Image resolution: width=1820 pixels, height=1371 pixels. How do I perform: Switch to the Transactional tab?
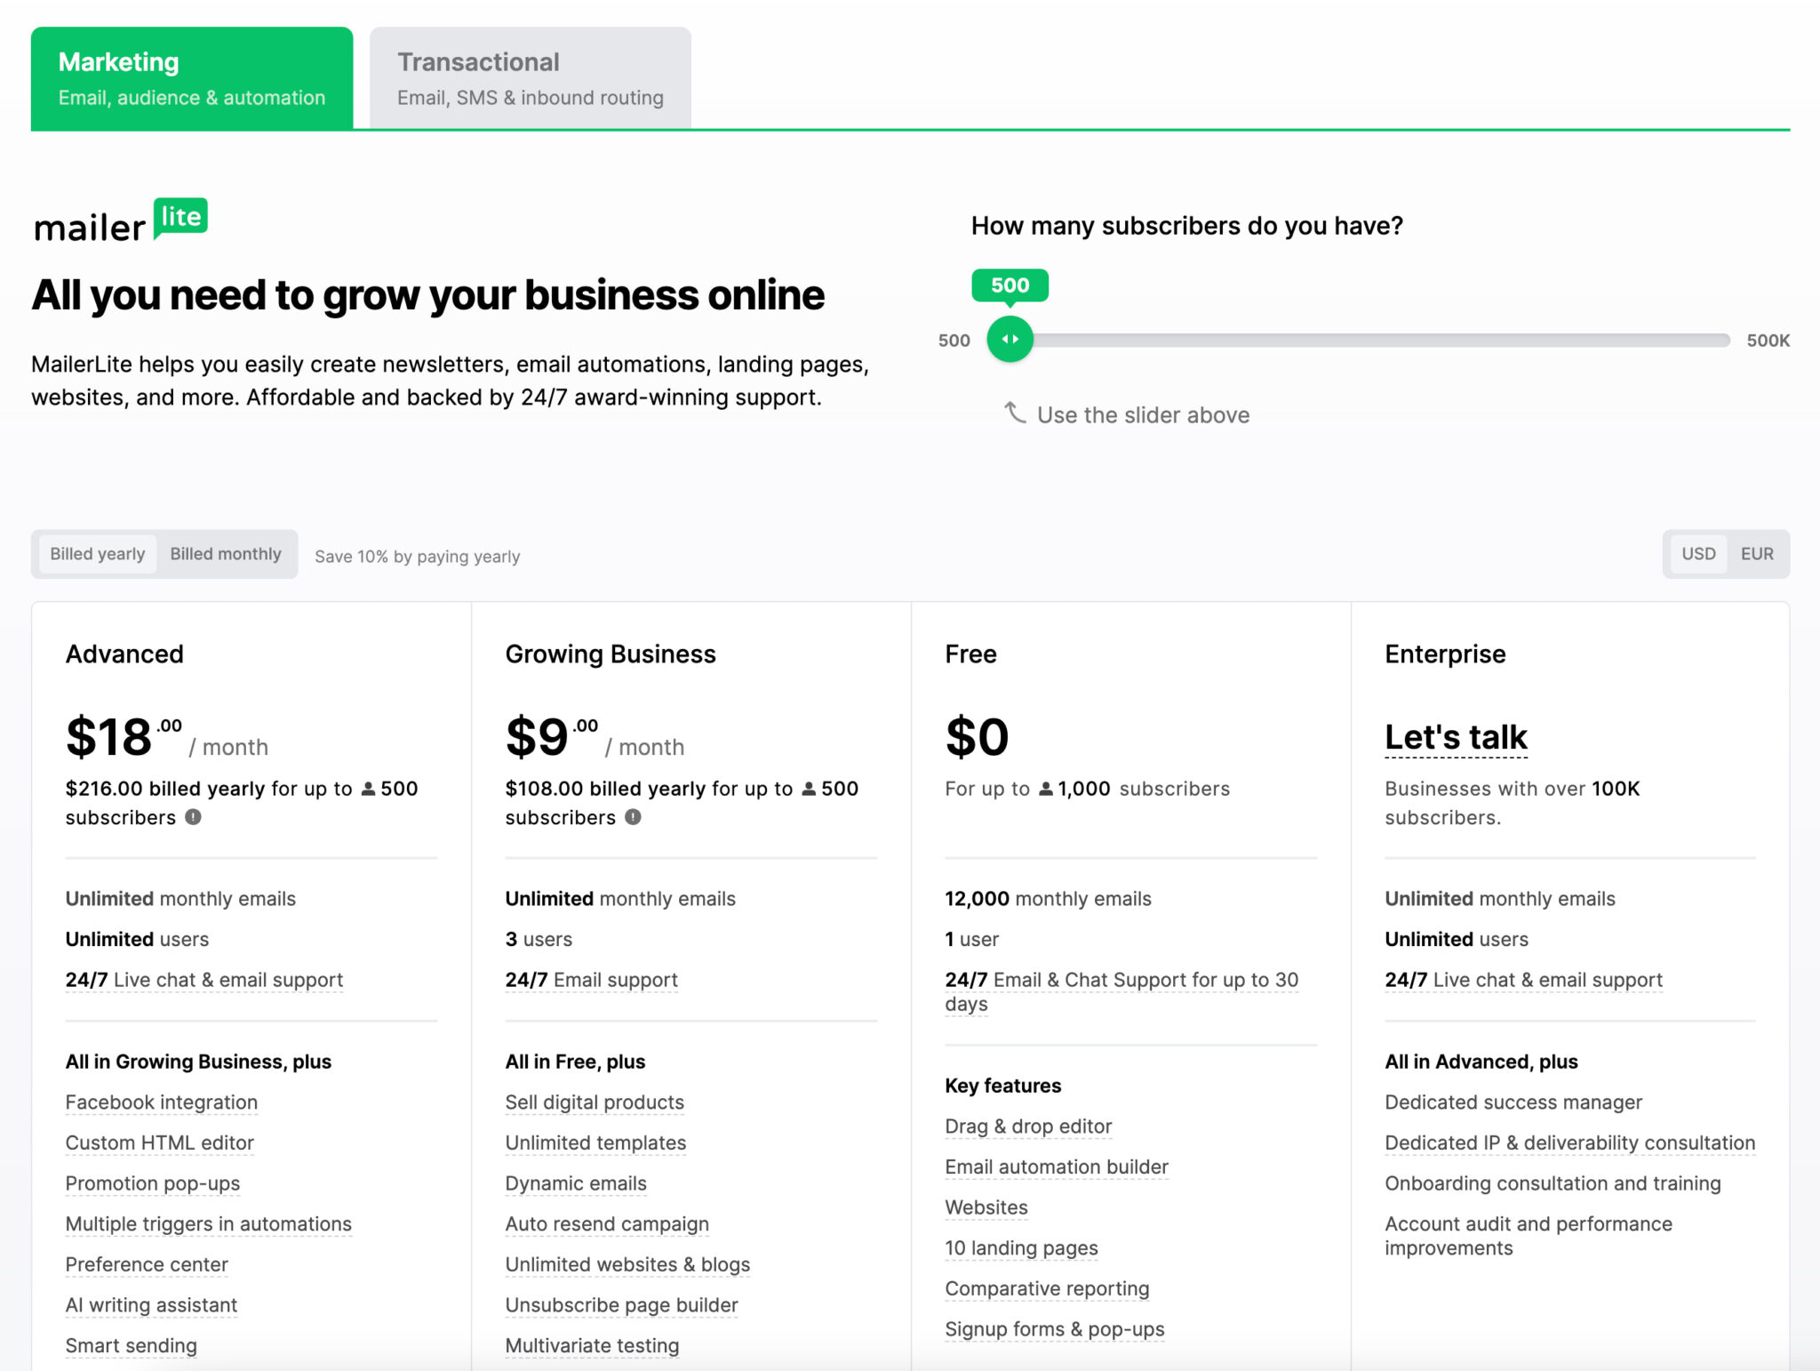click(531, 78)
